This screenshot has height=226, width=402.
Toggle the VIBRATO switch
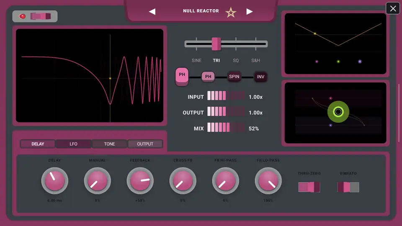348,187
